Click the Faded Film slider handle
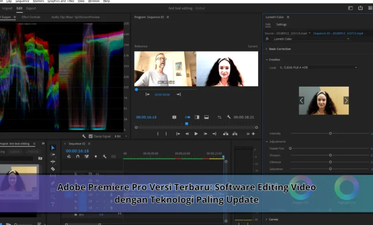 click(290, 148)
